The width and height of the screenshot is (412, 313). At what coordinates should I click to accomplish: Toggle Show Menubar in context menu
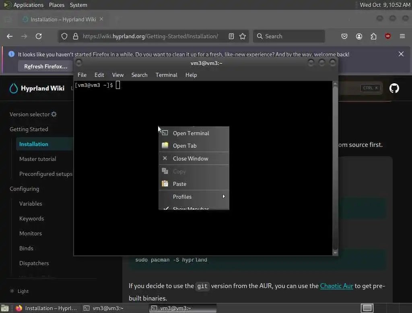194,207
